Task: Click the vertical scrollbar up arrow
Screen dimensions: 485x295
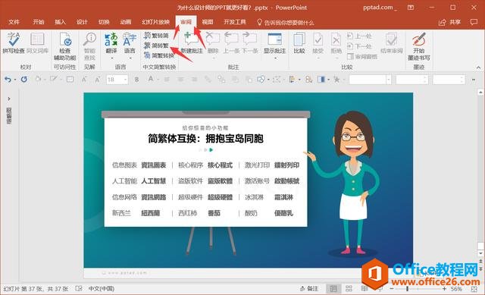Action: tap(480, 93)
